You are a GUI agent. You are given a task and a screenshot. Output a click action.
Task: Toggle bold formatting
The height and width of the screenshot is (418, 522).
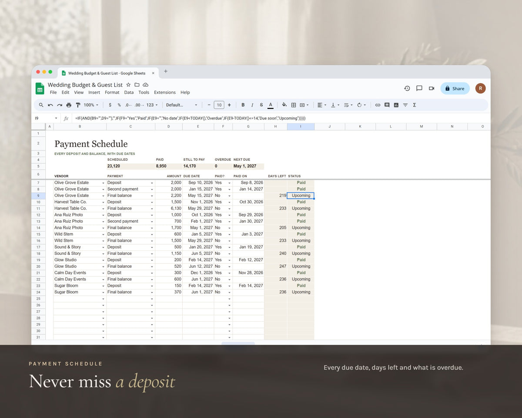pyautogui.click(x=243, y=105)
